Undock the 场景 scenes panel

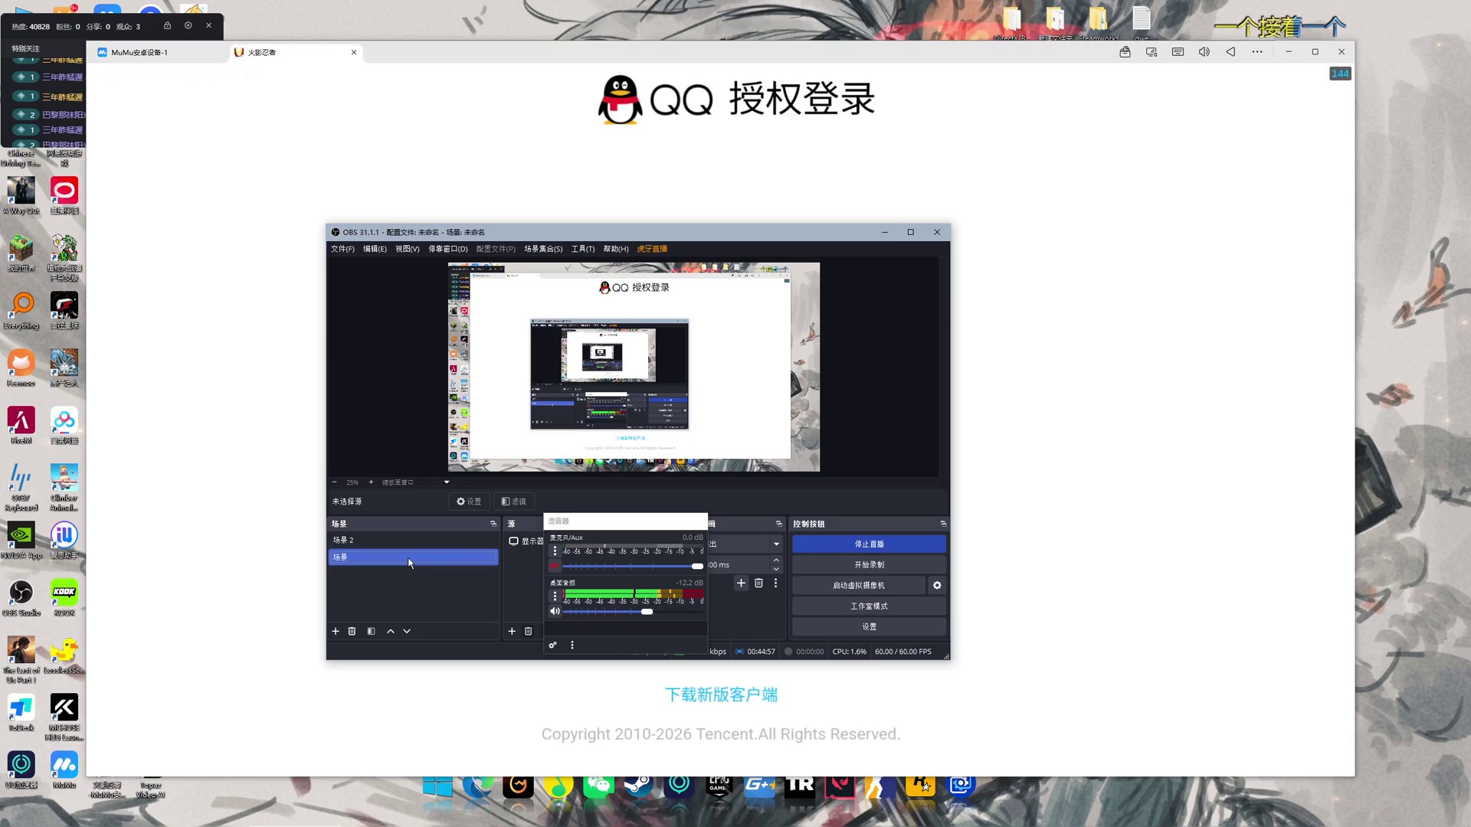pyautogui.click(x=493, y=524)
